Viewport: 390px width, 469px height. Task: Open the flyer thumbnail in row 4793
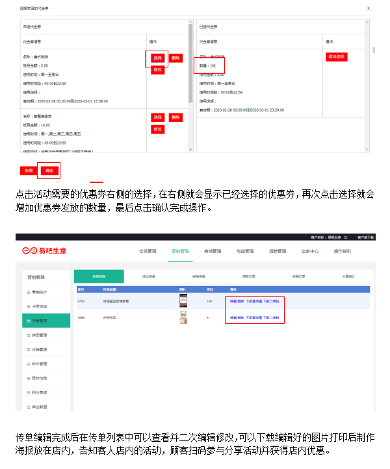click(183, 301)
